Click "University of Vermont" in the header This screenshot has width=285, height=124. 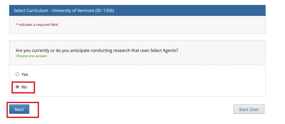point(72,11)
